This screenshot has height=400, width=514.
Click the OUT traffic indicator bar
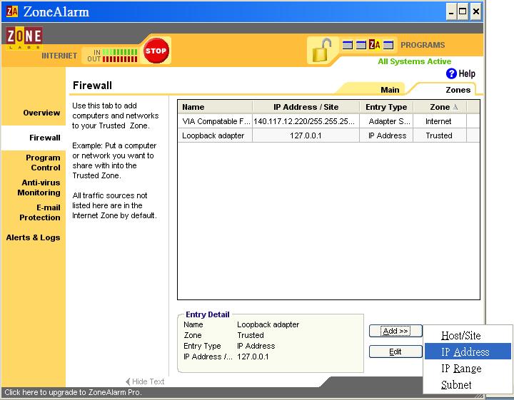[120, 59]
